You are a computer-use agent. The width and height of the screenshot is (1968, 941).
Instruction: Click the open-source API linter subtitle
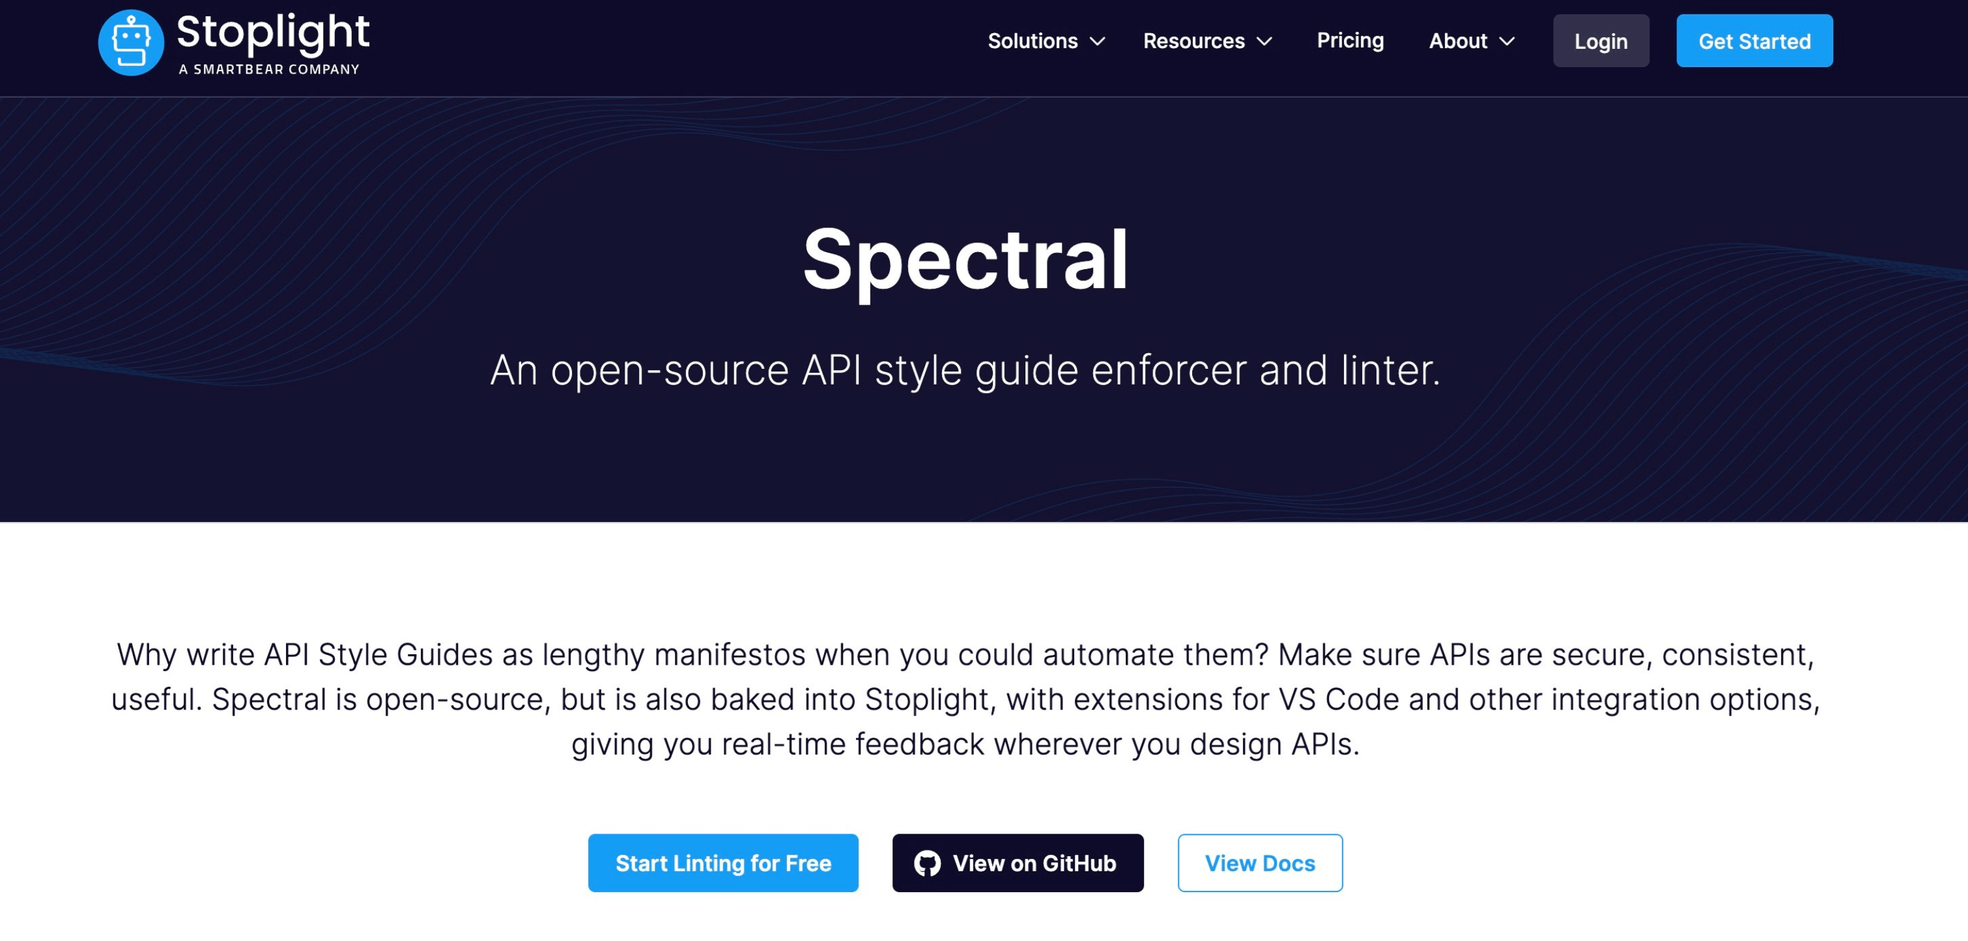pos(965,371)
